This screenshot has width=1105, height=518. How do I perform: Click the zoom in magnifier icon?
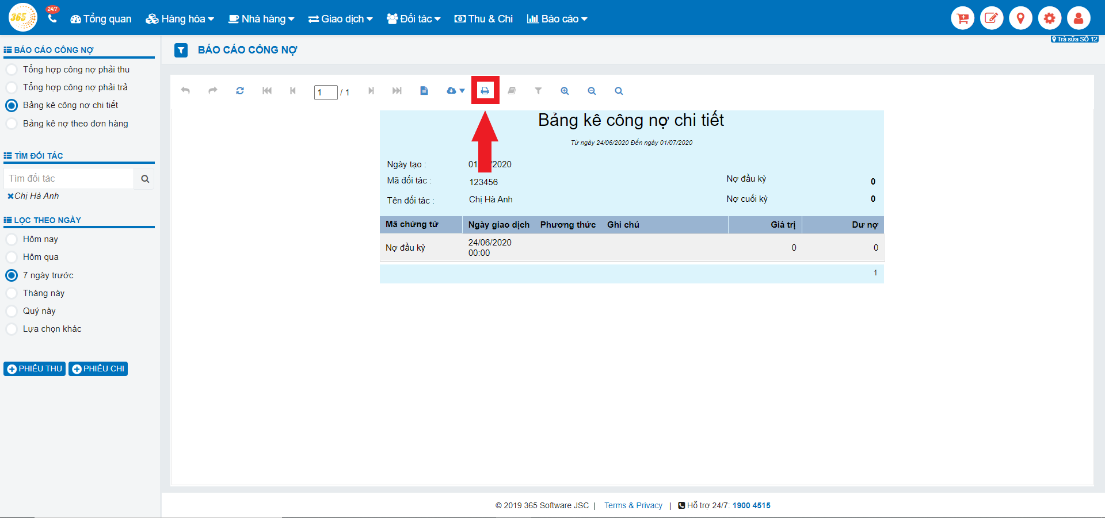coord(565,91)
